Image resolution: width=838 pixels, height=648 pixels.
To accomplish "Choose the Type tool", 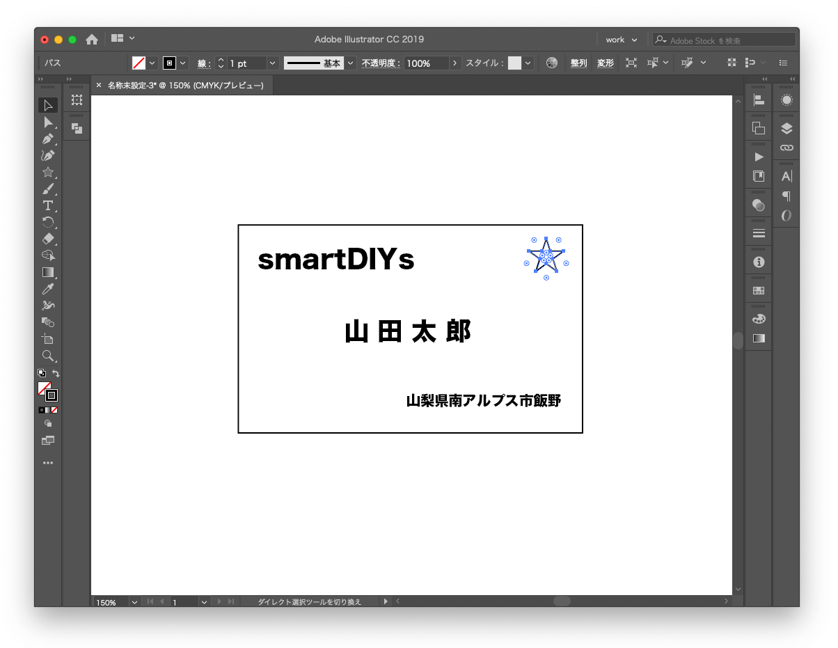I will (x=47, y=205).
